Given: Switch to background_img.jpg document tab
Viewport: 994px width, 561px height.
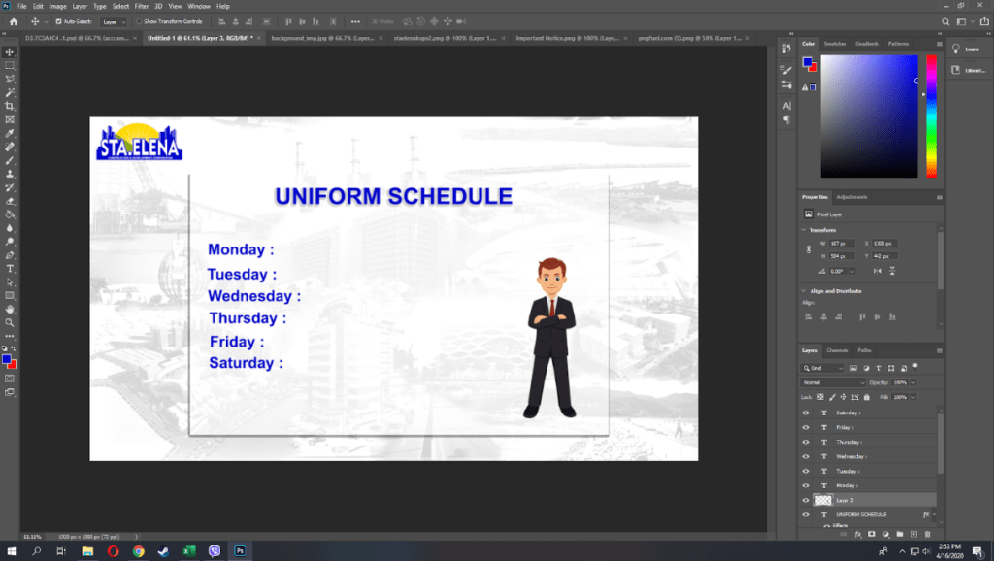Looking at the screenshot, I should click(x=307, y=38).
